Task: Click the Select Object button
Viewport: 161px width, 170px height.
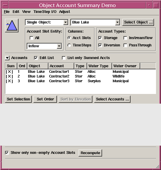Action: coord(138,22)
